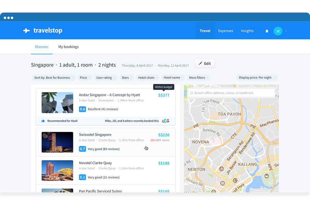Click Thursday, 8 April 2017 date
This screenshot has height=205, width=310.
[x=137, y=66]
